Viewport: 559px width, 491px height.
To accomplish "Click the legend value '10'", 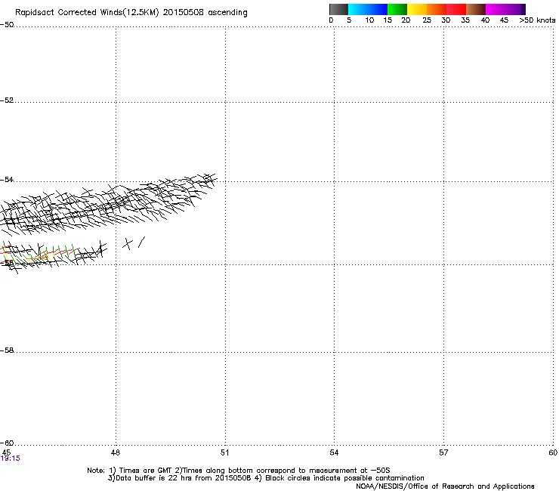I will (369, 20).
